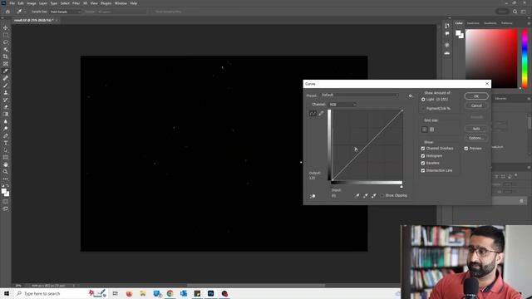
Task: Choose the simple grid size option
Action: coord(425,130)
